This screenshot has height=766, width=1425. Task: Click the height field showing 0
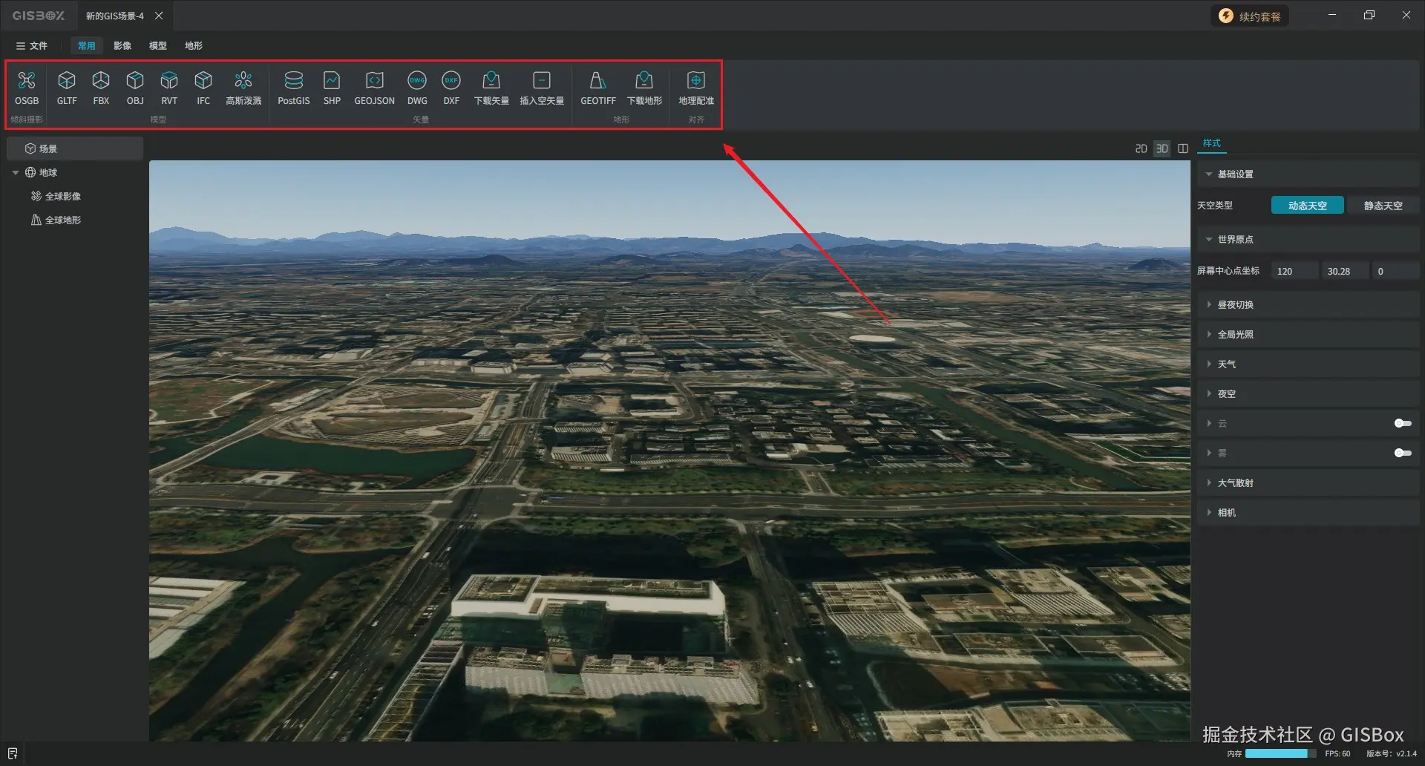click(x=1396, y=272)
